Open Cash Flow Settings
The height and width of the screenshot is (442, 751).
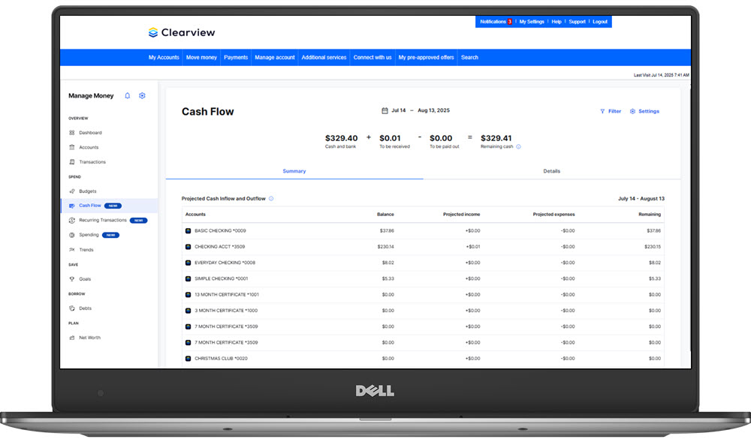[644, 111]
